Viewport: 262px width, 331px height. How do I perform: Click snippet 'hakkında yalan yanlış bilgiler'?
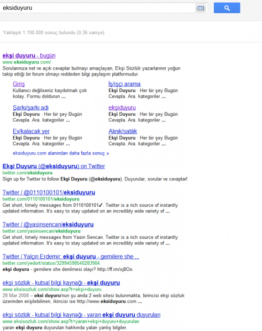(x=65, y=328)
